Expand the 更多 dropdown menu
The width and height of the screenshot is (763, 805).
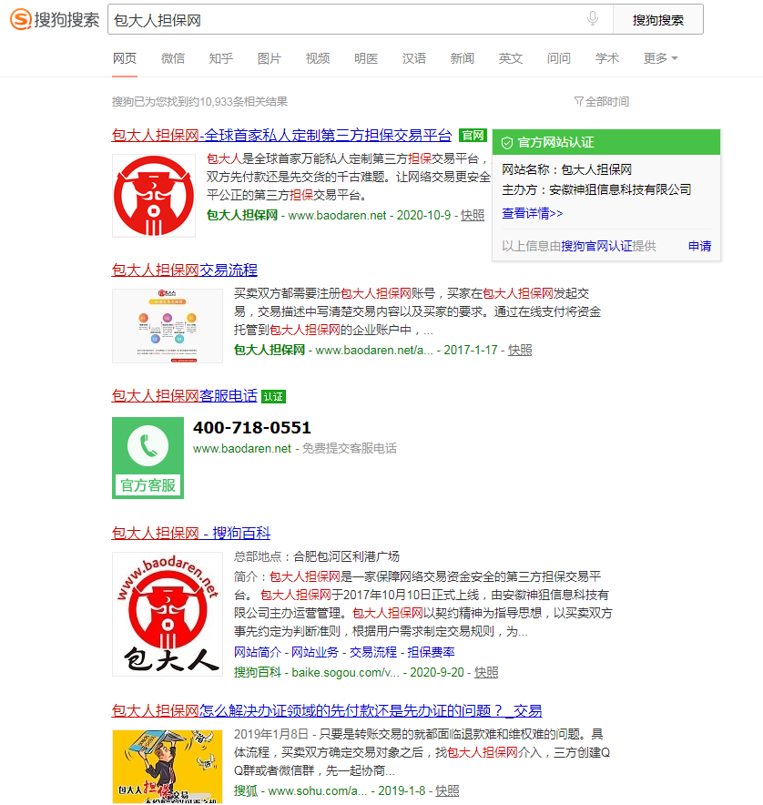[x=660, y=58]
